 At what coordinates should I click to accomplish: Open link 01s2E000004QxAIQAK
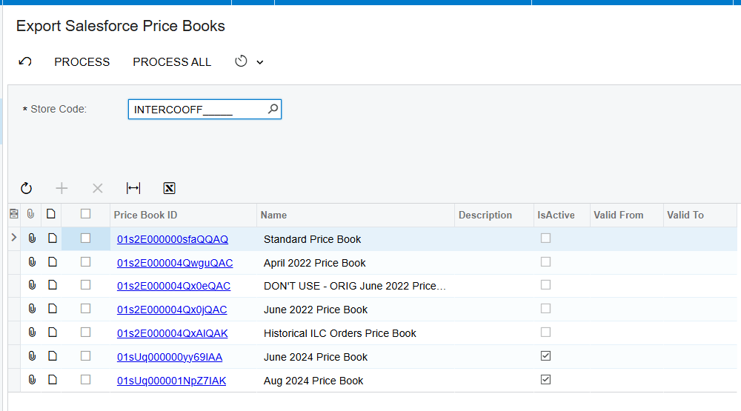[x=173, y=333]
